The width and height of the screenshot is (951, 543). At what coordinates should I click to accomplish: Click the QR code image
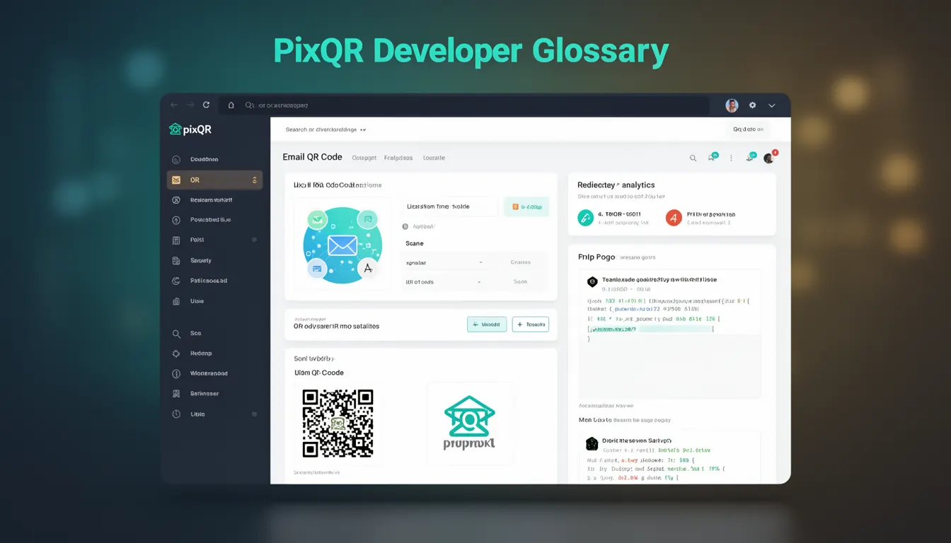point(338,423)
